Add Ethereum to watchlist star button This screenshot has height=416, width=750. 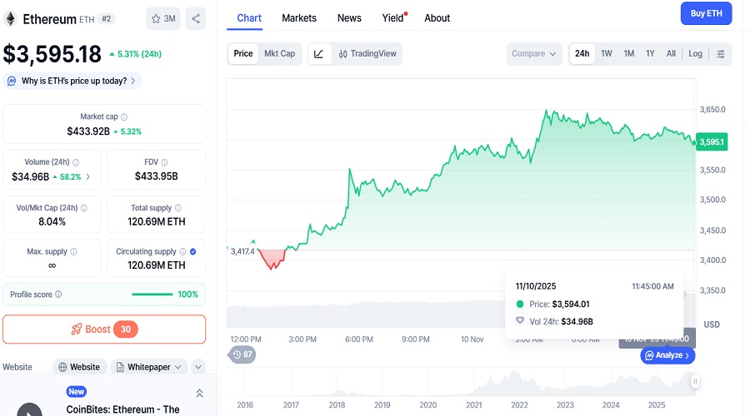tap(163, 18)
